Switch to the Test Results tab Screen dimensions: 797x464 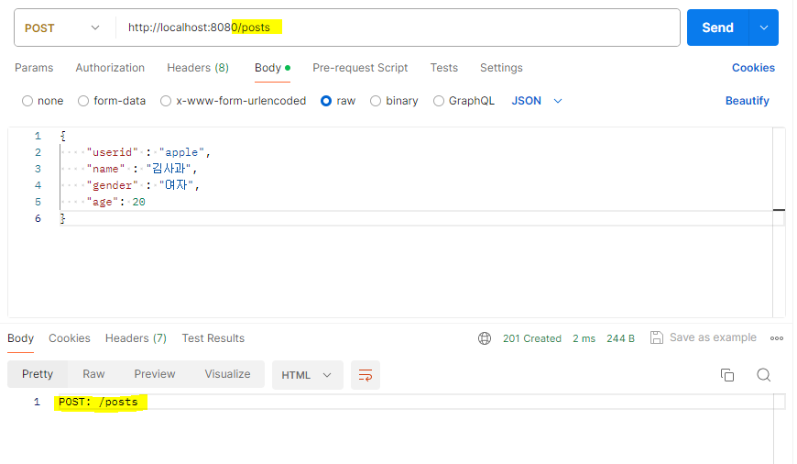coord(213,338)
